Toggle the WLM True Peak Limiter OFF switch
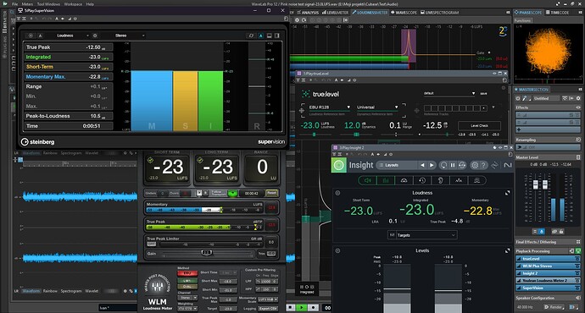The width and height of the screenshot is (585, 313). pos(151,244)
